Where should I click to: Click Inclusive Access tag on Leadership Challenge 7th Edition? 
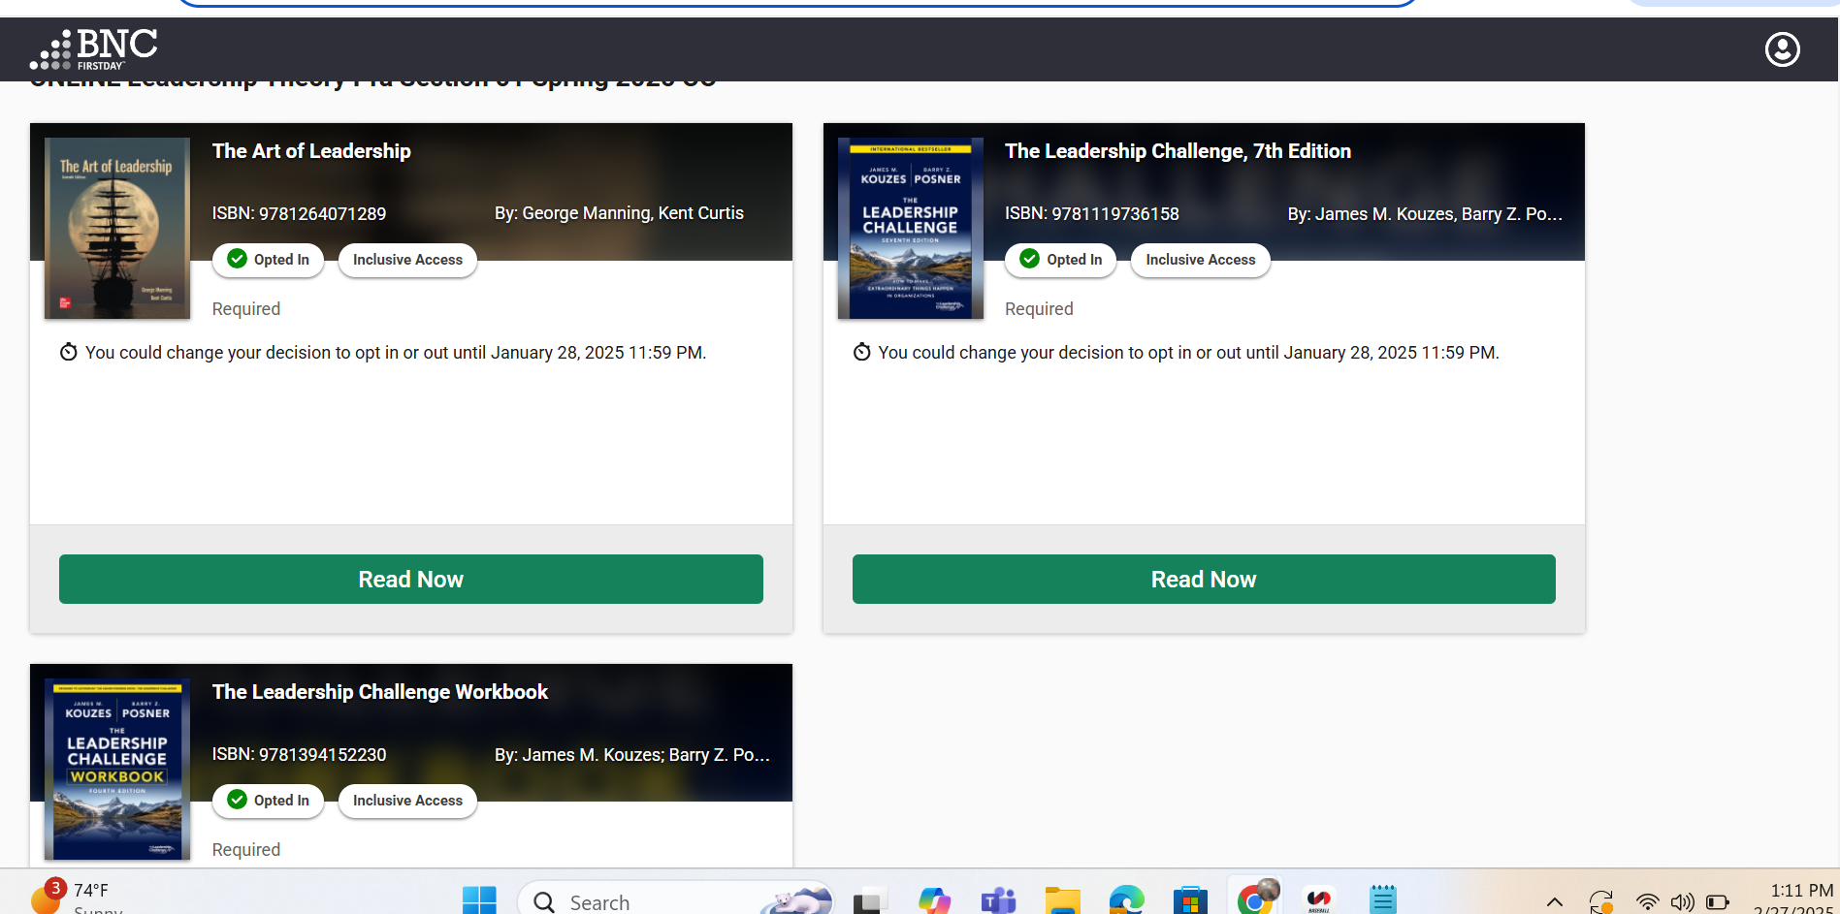tap(1201, 260)
